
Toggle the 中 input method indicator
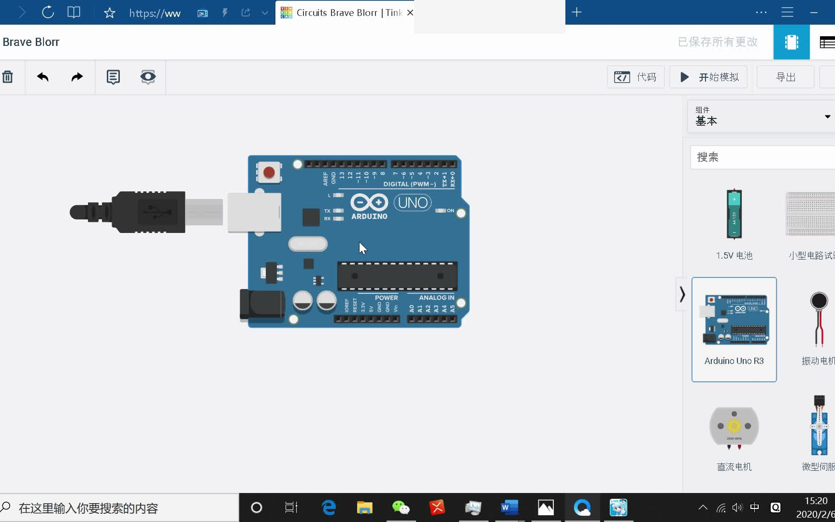(754, 507)
